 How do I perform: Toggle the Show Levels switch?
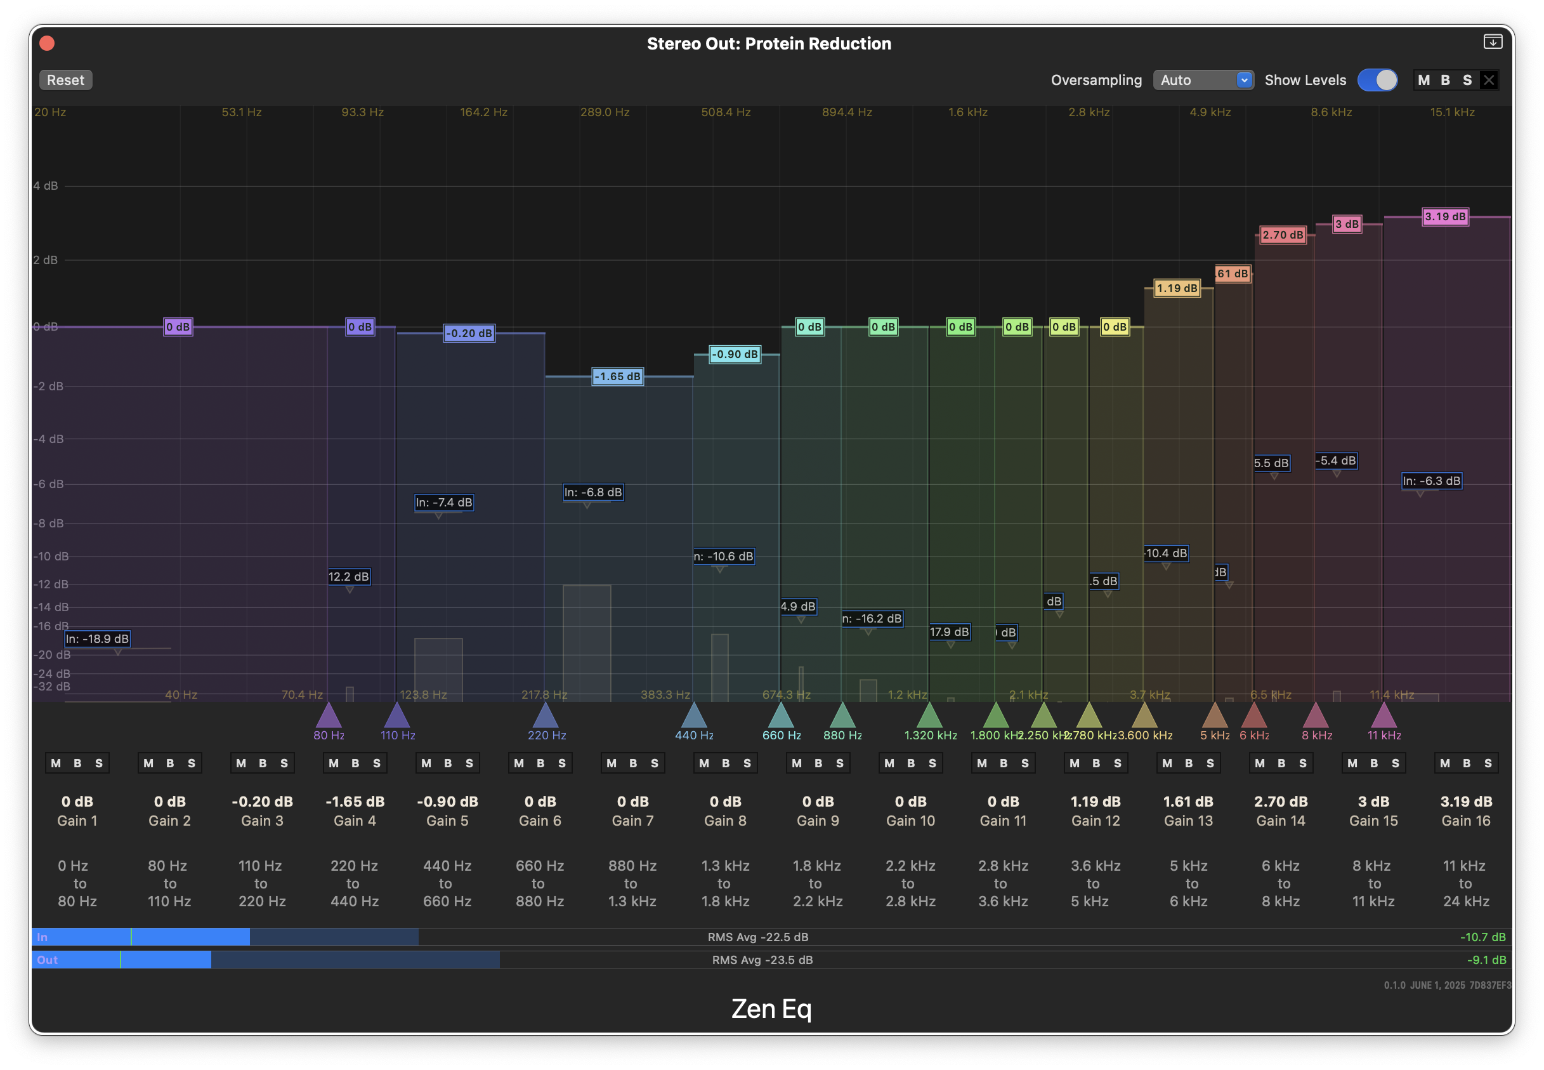point(1377,81)
